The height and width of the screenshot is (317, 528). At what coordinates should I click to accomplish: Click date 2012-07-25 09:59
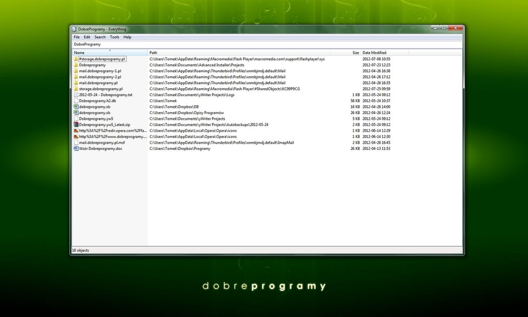tap(376, 89)
